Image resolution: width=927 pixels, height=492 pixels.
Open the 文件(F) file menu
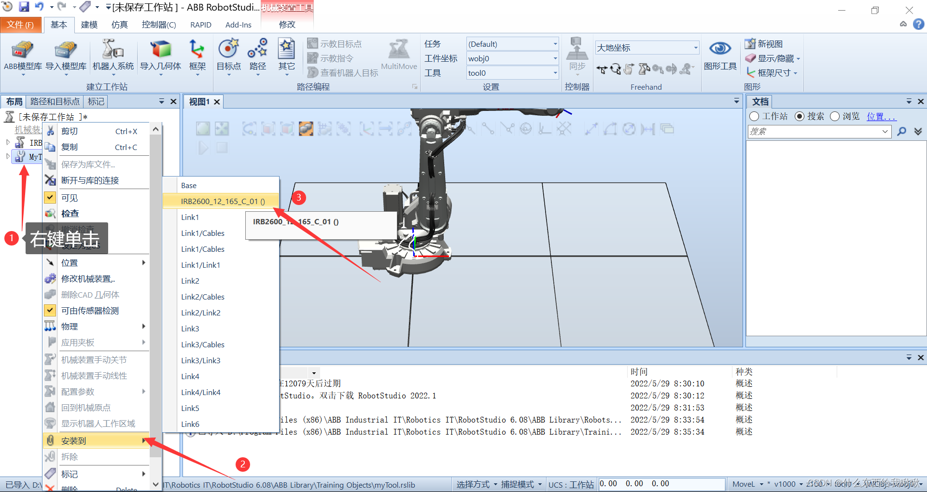click(20, 25)
